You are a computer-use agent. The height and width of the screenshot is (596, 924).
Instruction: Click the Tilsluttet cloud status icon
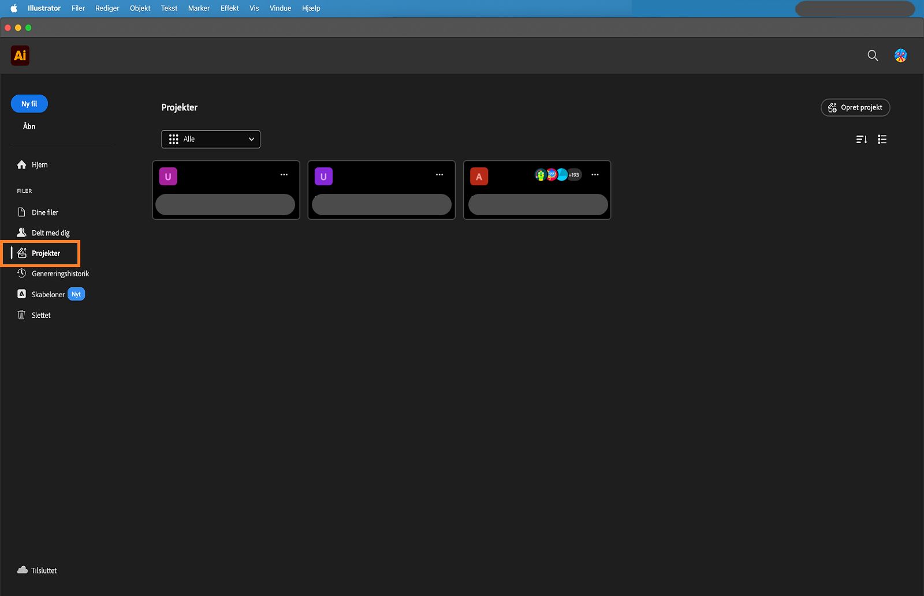23,570
